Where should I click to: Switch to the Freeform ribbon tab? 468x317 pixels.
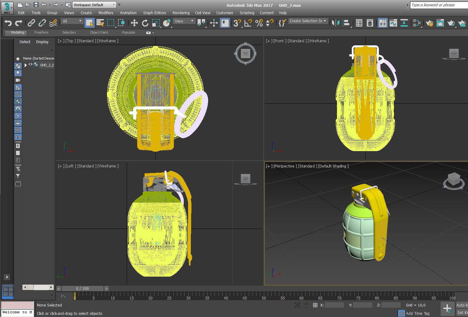(x=41, y=32)
